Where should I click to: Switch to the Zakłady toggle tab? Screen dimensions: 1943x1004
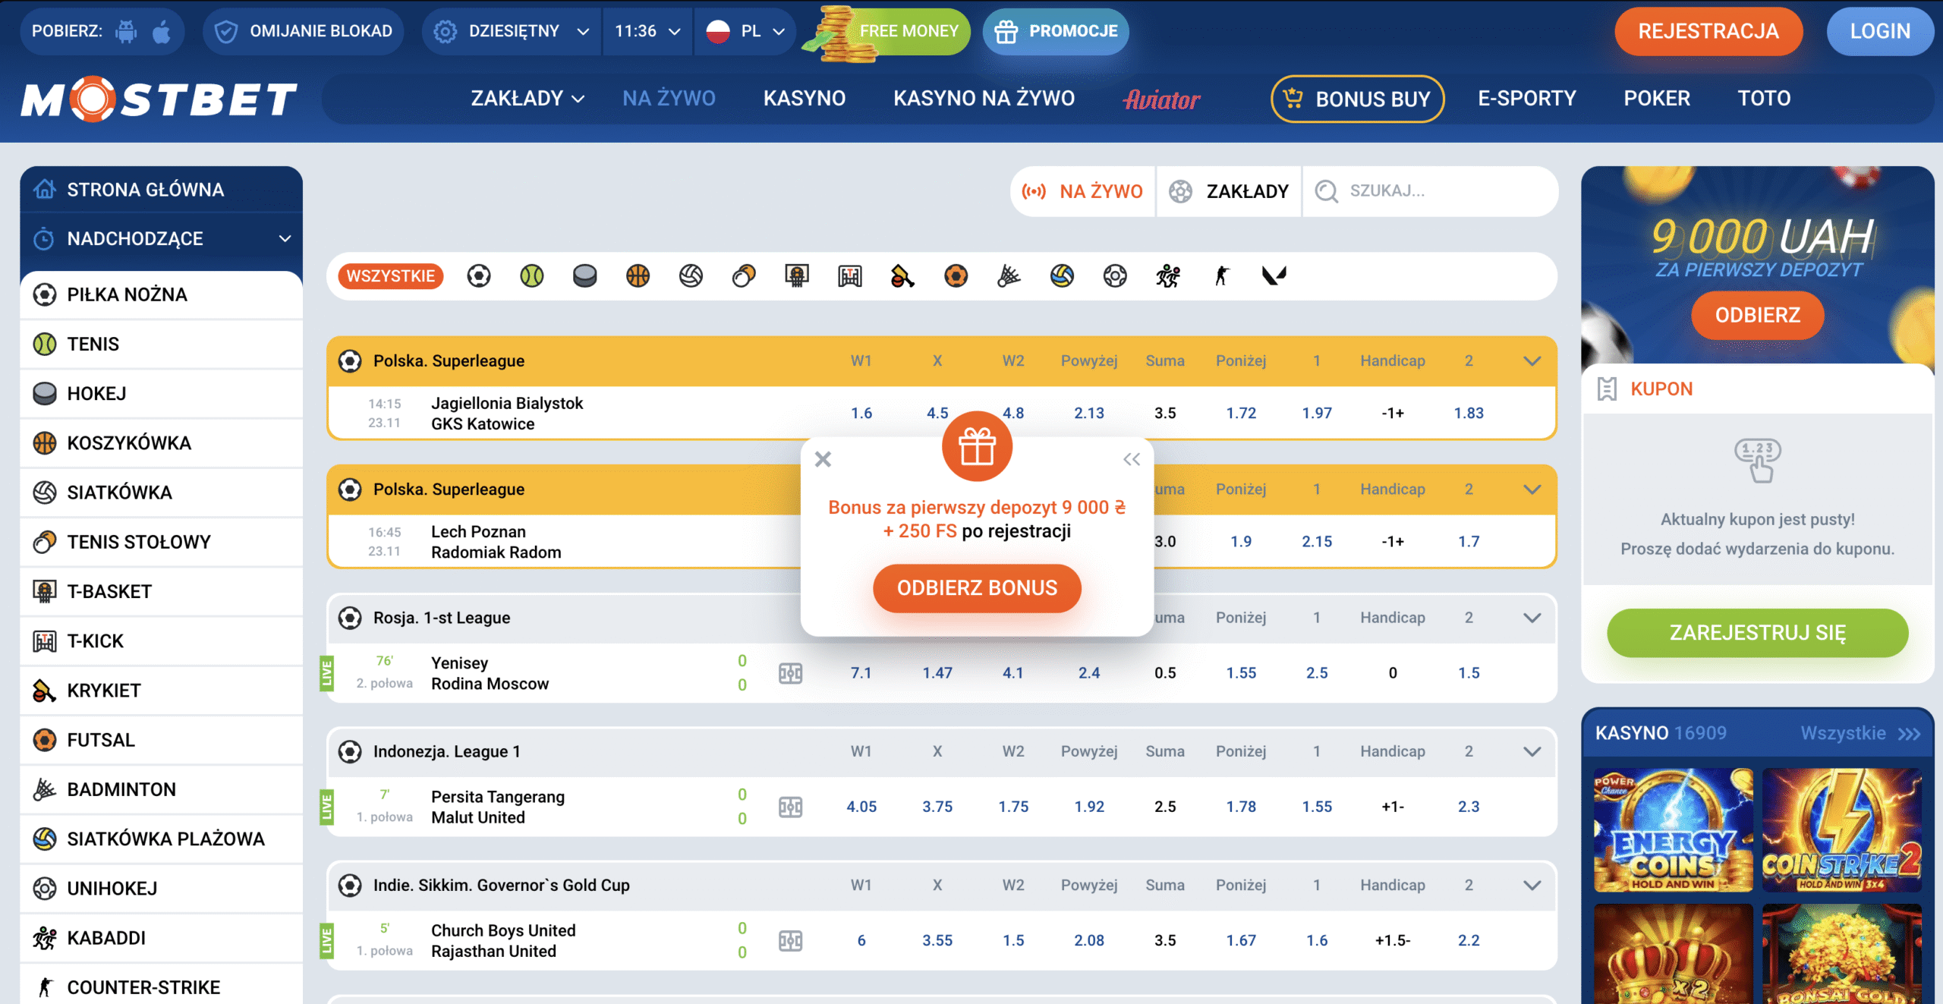(x=1229, y=191)
